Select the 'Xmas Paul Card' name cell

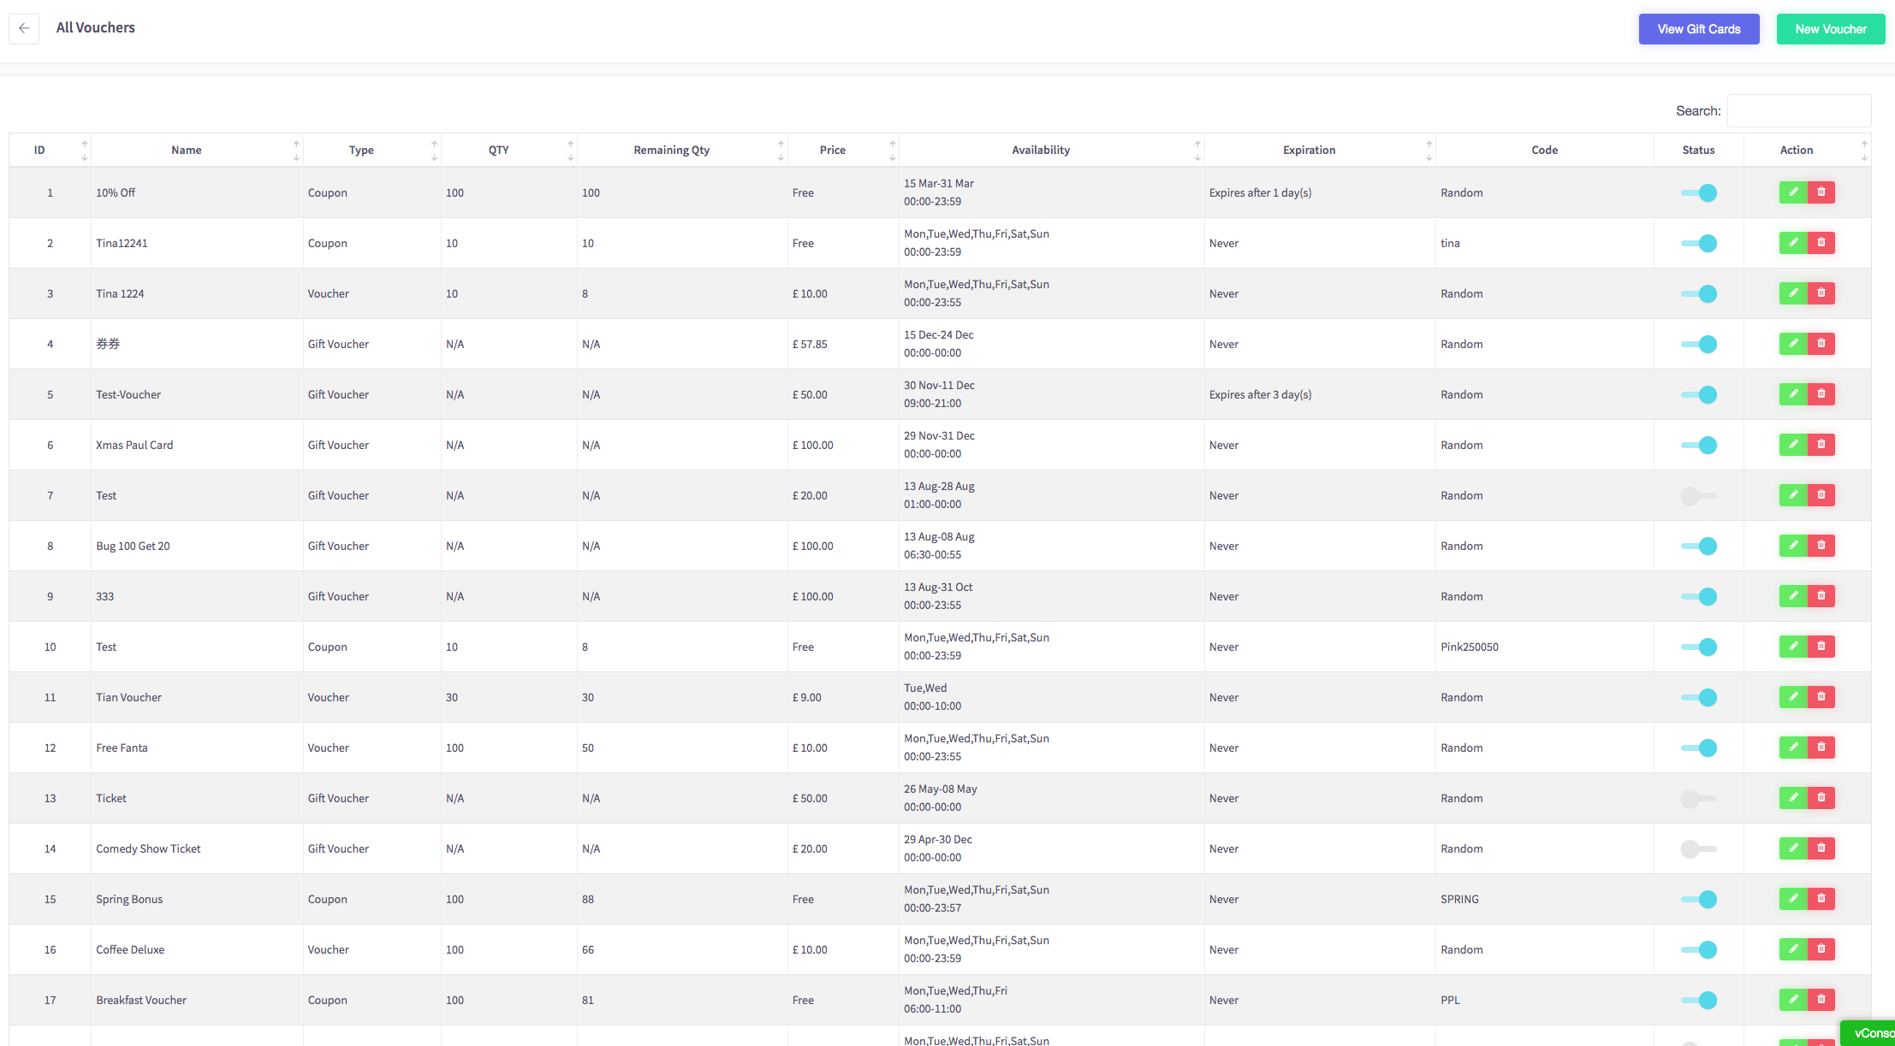[197, 445]
